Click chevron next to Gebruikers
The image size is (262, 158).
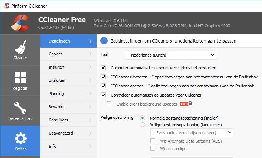pos(90,120)
